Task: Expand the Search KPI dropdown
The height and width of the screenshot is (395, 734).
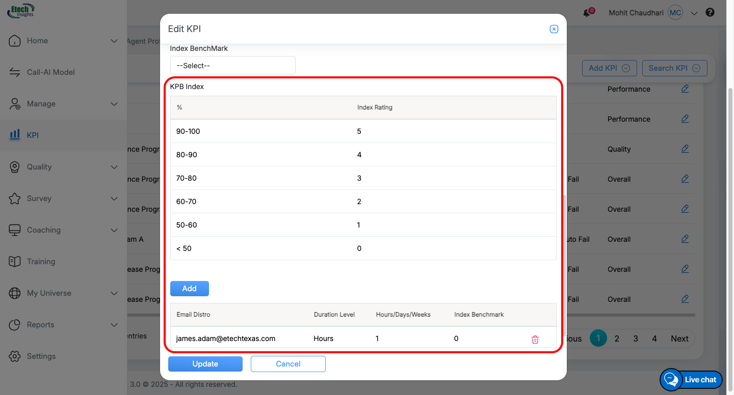Action: pos(674,68)
